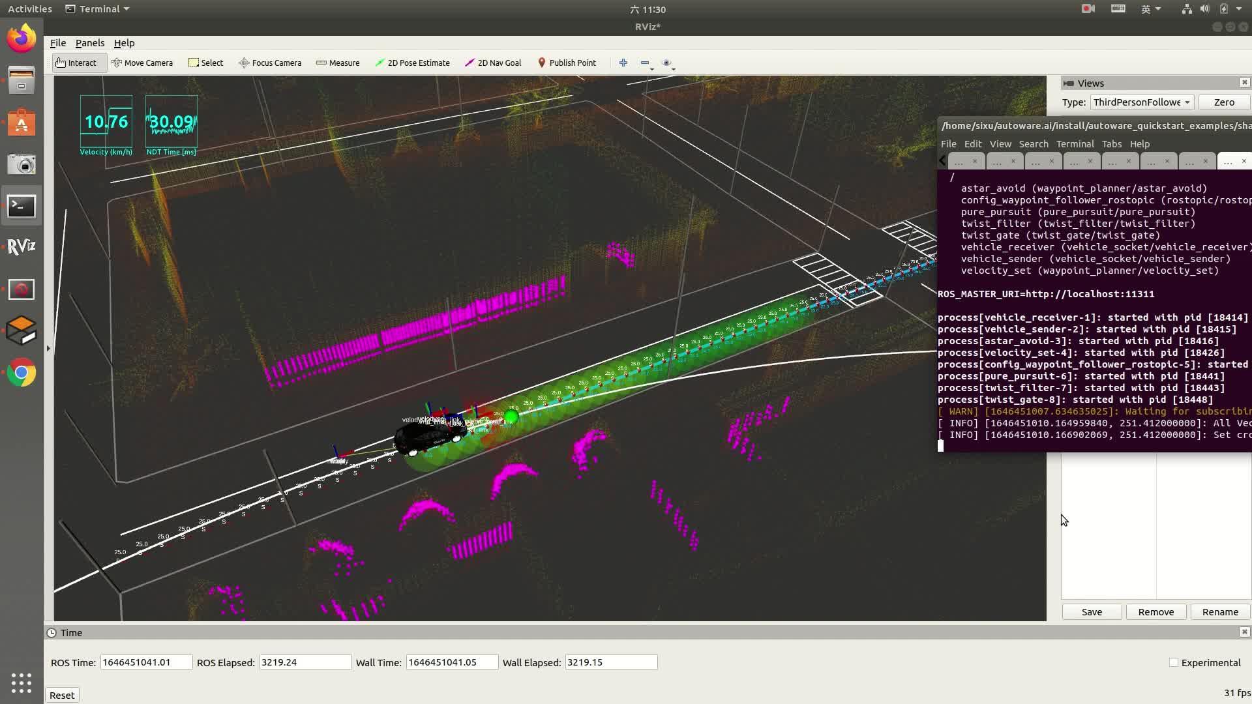Click the RViz dock icon

pos(22,247)
